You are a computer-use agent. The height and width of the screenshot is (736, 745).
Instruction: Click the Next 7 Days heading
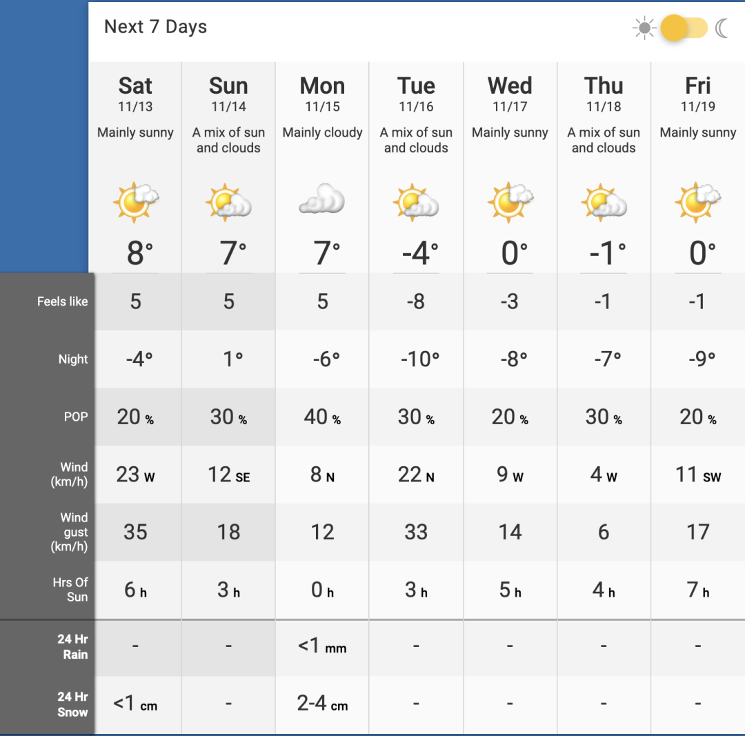155,27
